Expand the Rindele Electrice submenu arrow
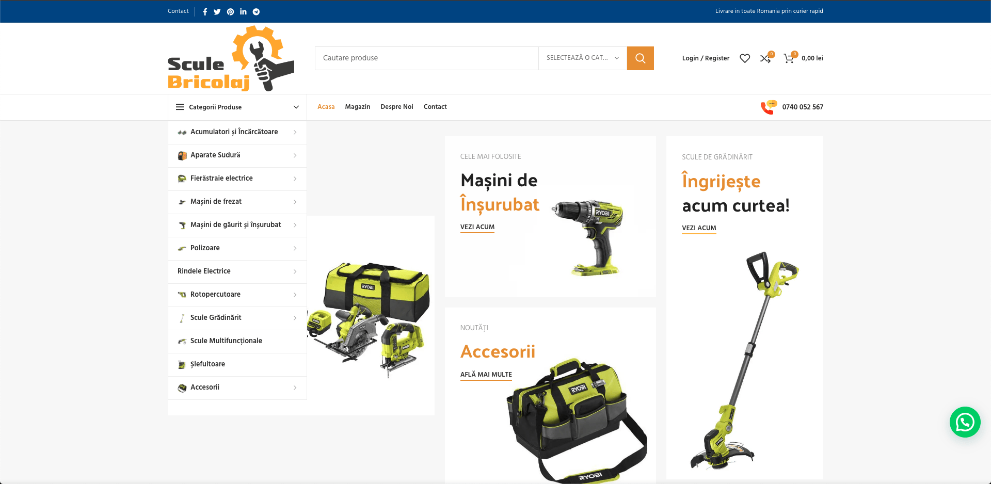This screenshot has height=484, width=991. (x=295, y=272)
